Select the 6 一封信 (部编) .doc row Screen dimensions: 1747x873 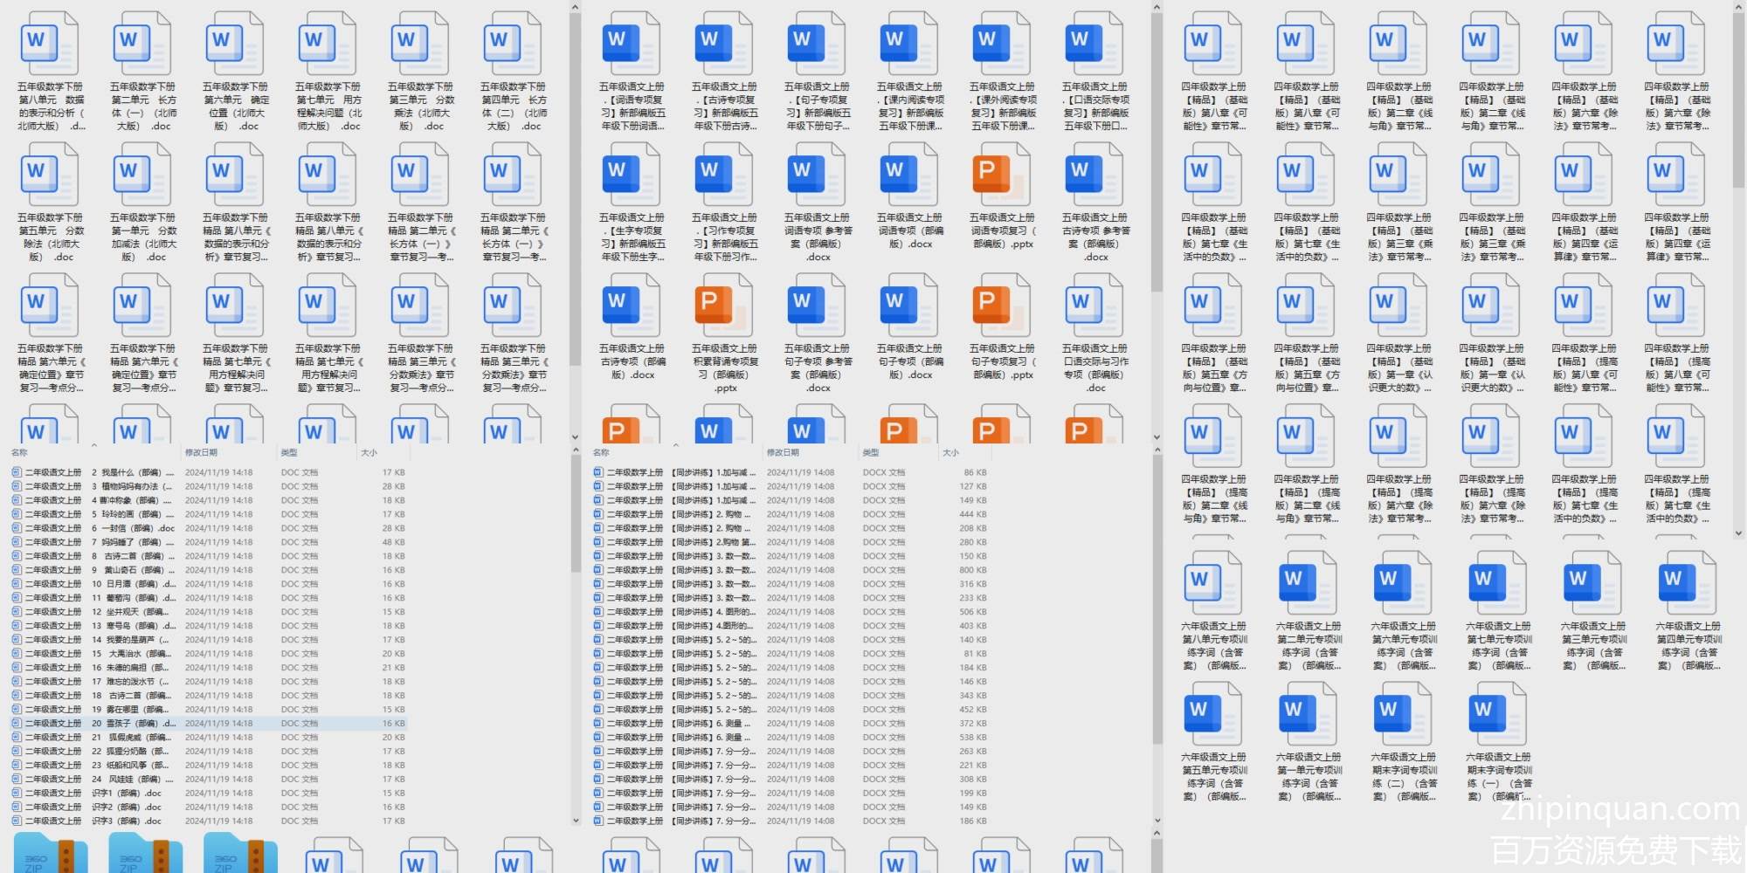point(131,528)
